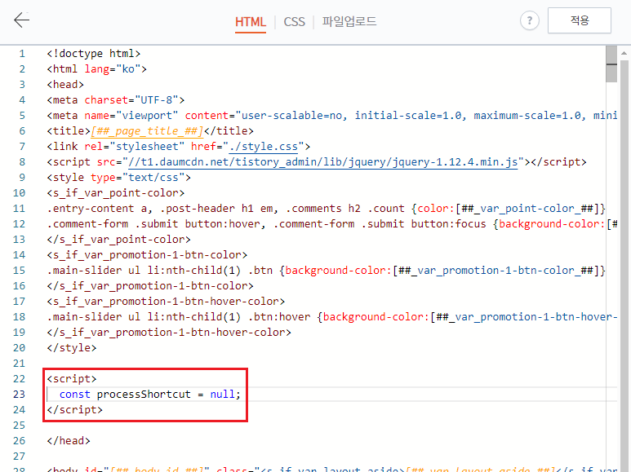
Task: Click the .comment-form .submit button:hover line
Action: coord(332,224)
